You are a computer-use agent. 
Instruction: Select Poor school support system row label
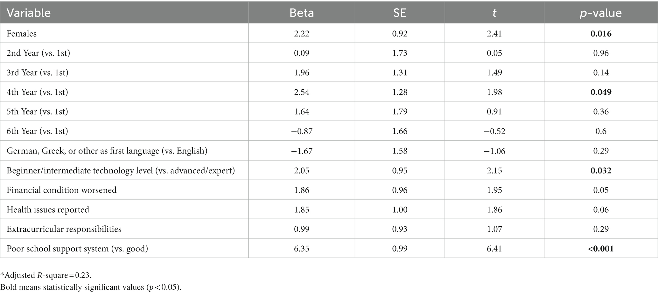[x=77, y=249]
